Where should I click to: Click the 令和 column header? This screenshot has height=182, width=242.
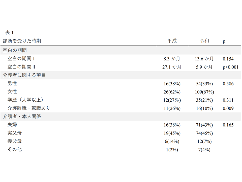pos(204,41)
